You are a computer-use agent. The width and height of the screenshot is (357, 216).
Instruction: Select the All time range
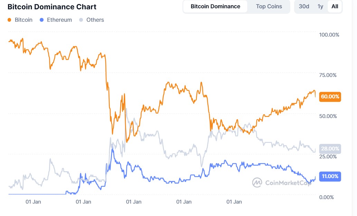(335, 7)
